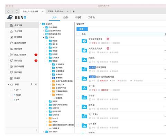Screen dimensions: 166x140
Task: Check the 巴别鸟 folder row checkbox
Action: coord(78,60)
